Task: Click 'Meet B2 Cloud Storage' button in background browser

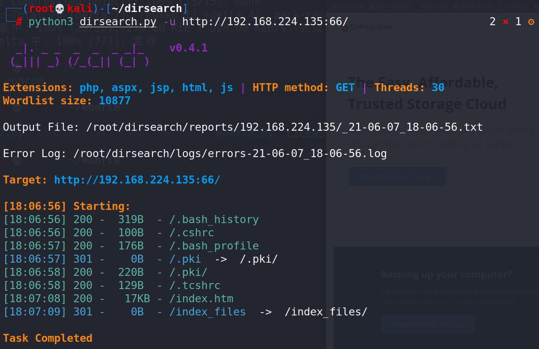Action: point(397,176)
